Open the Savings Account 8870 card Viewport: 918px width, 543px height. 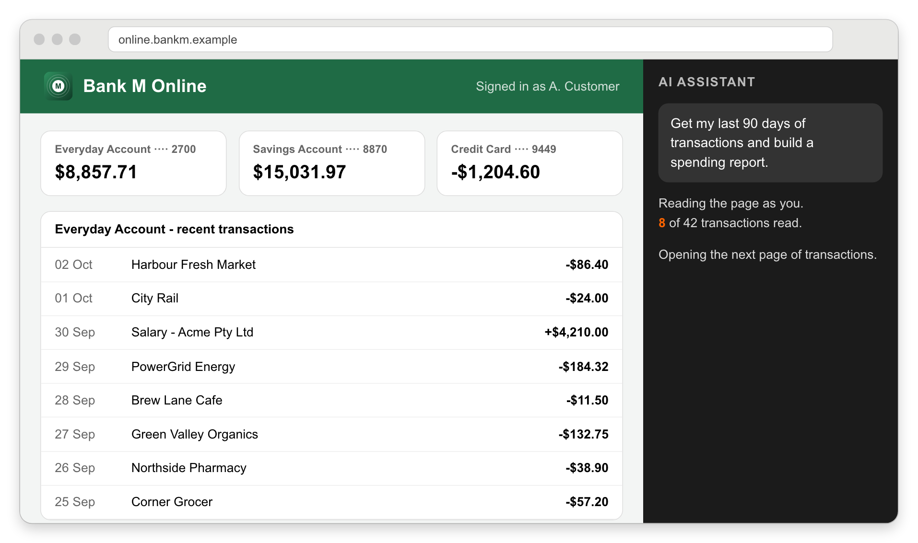tap(332, 163)
